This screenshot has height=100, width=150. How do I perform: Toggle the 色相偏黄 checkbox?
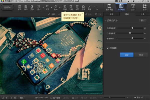pos(107,48)
